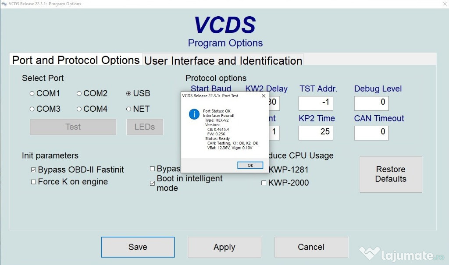Click the VCDS icon in the title bar
The image size is (449, 265).
(5, 4)
